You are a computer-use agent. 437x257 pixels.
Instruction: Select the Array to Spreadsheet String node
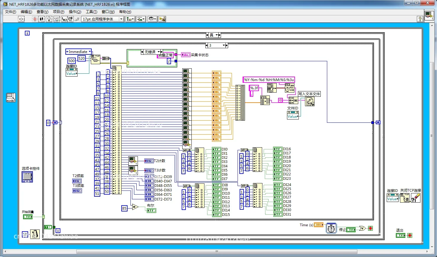[x=265, y=100]
